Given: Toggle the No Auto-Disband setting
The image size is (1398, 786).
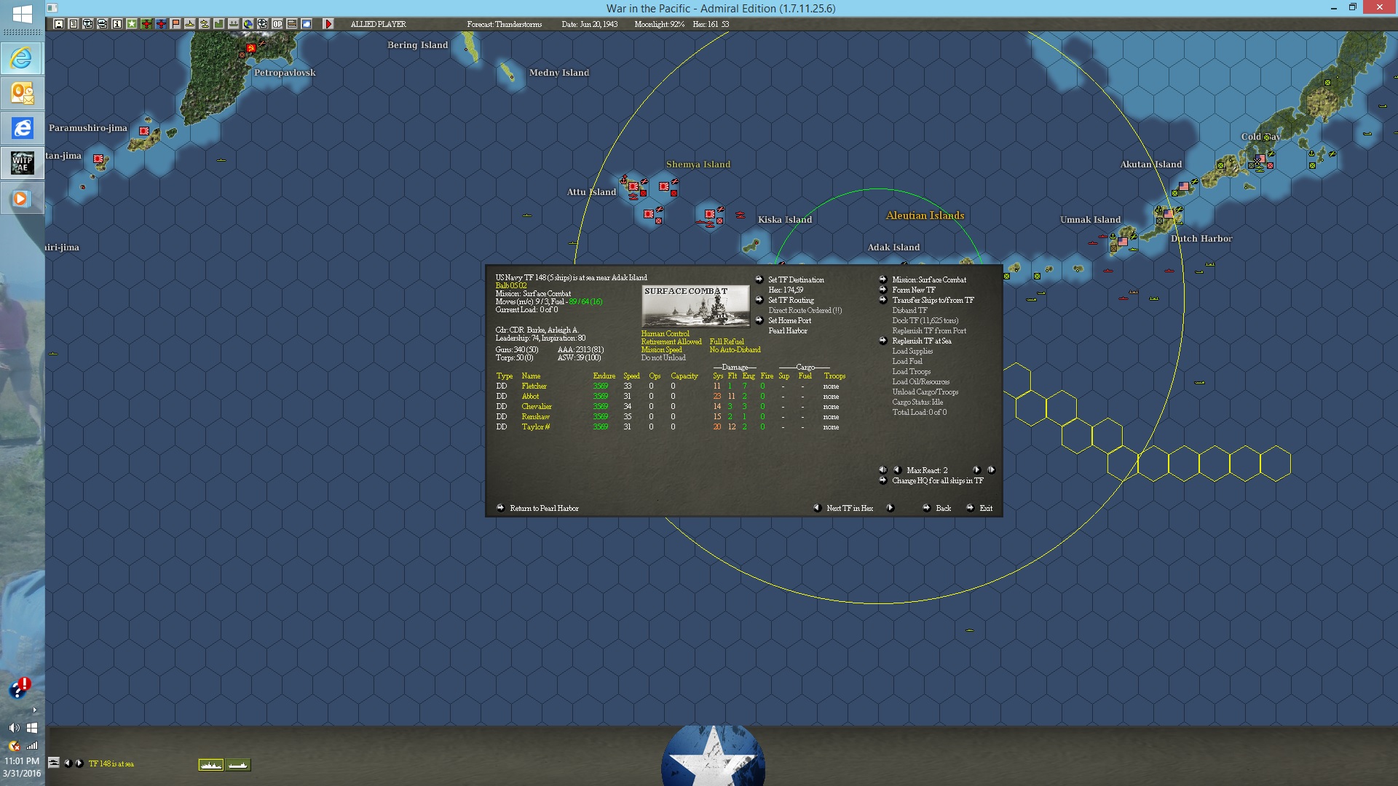Looking at the screenshot, I should (x=735, y=350).
